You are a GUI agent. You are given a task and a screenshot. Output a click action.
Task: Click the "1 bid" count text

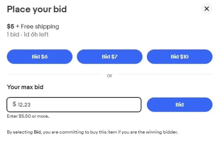[x=13, y=35]
